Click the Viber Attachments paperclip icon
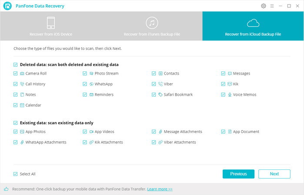Screen dimensions: 304x195 pyautogui.click(x=160, y=142)
